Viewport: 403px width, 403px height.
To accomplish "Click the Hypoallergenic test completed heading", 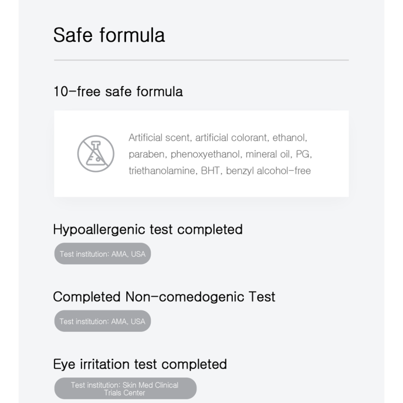I will click(148, 229).
